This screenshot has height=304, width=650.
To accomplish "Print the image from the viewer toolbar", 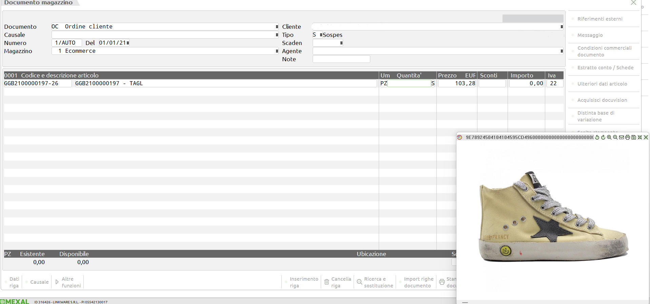I will pos(628,137).
